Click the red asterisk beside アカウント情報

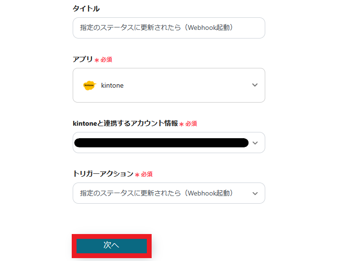[x=181, y=124]
